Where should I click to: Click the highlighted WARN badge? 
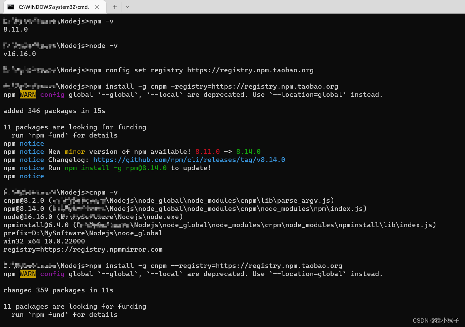click(28, 94)
